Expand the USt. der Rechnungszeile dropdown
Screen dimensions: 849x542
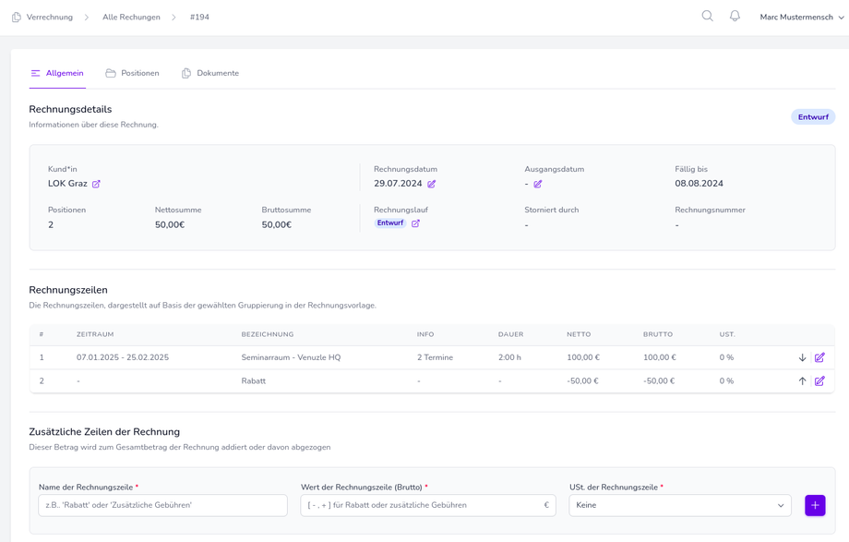coord(679,505)
